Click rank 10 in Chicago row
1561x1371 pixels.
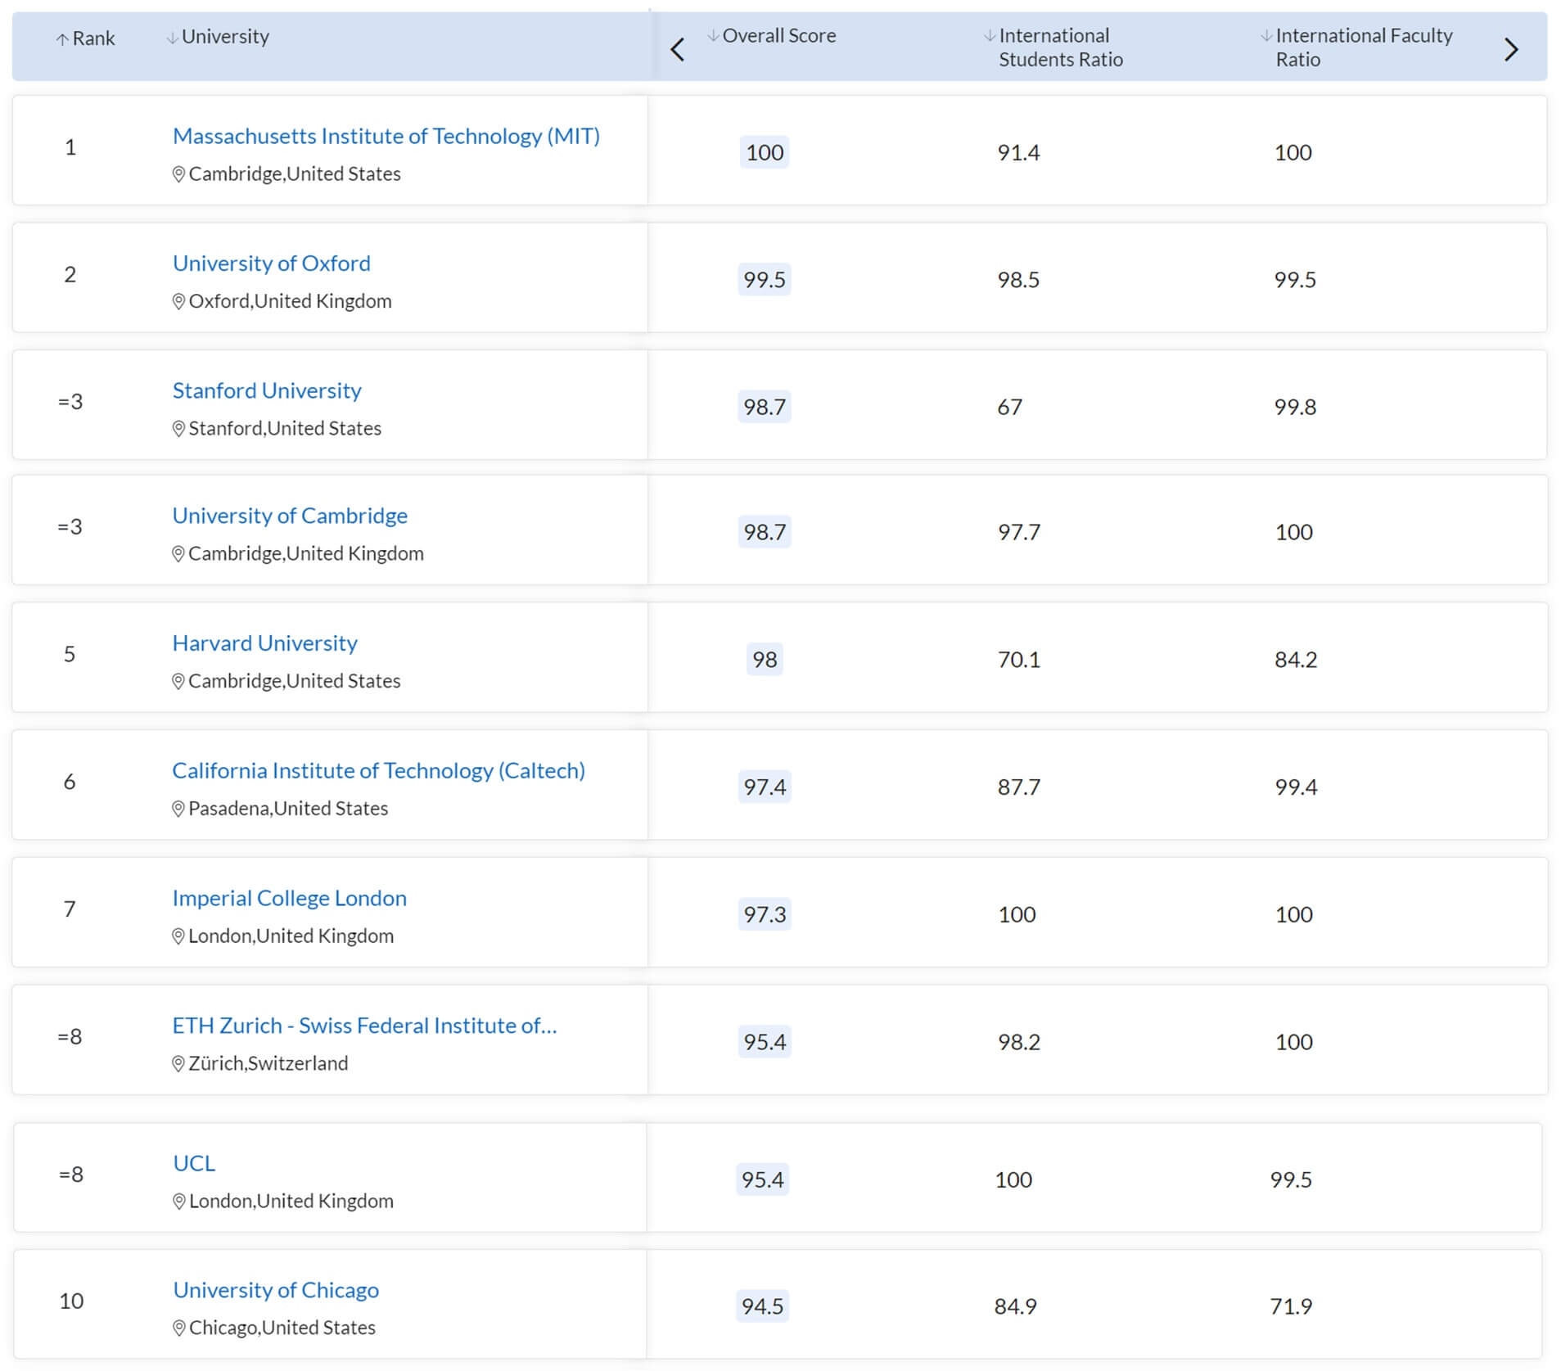coord(71,1301)
